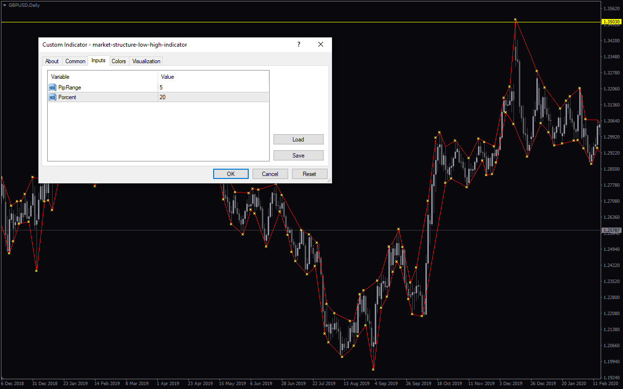Close the Custom Indicator dialog
Image resolution: width=623 pixels, height=389 pixels.
tap(321, 44)
